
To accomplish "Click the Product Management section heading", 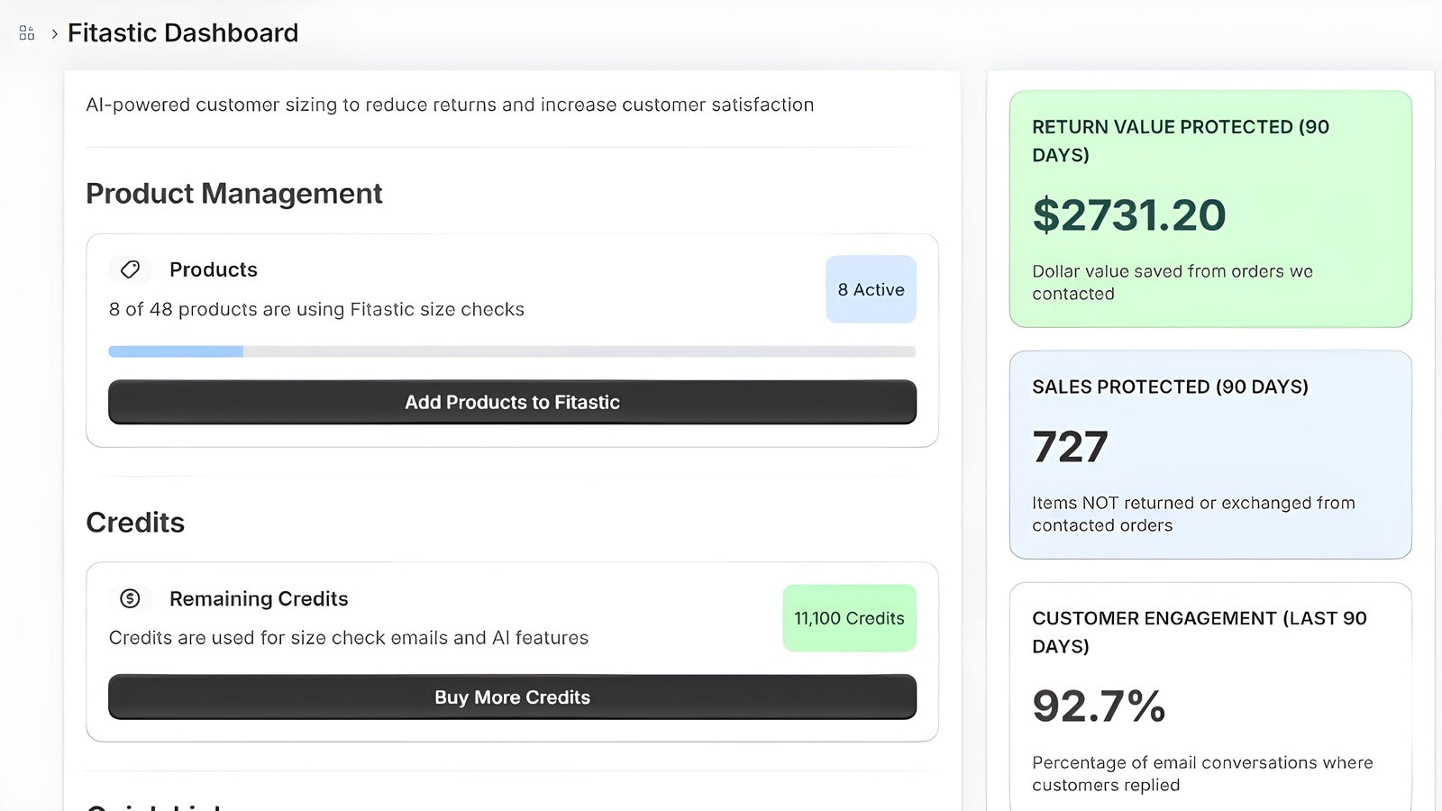I will pos(234,194).
